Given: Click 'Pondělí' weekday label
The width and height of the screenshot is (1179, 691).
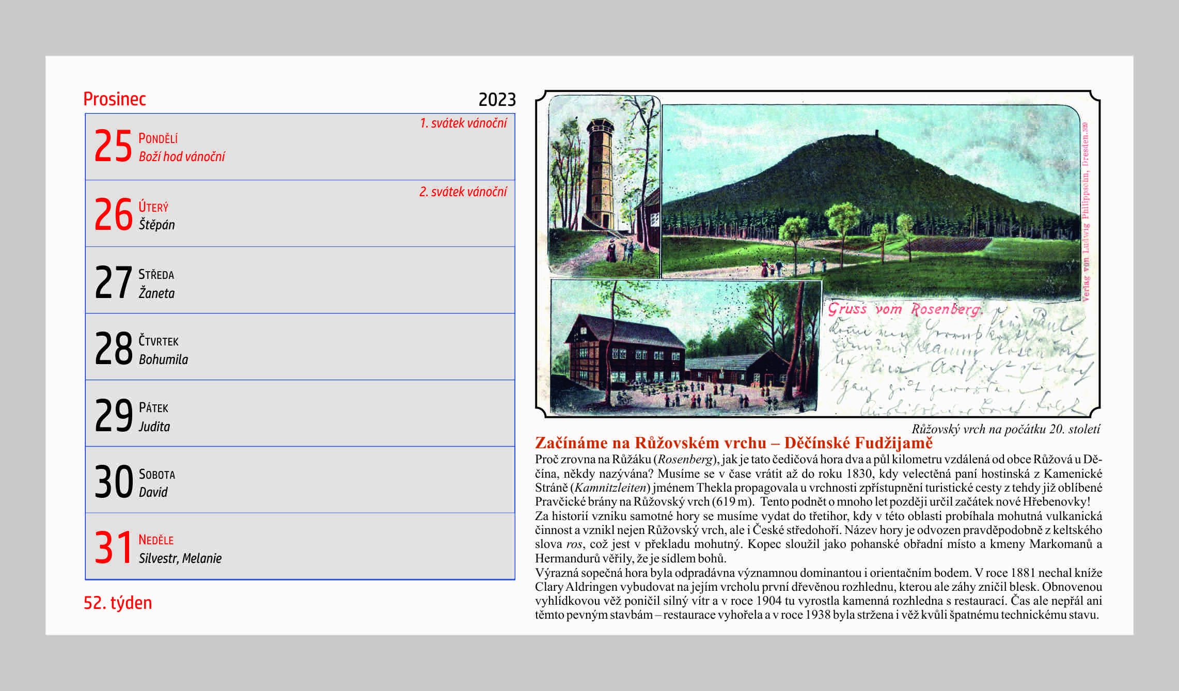Looking at the screenshot, I should (x=158, y=138).
